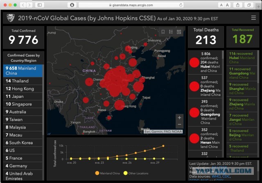Click 116 recovered Hubei entry
This screenshot has height=183, width=262.
(x=242, y=58)
